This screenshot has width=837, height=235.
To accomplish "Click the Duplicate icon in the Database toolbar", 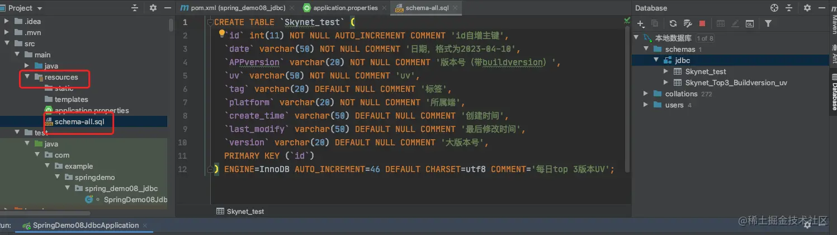I will point(655,23).
